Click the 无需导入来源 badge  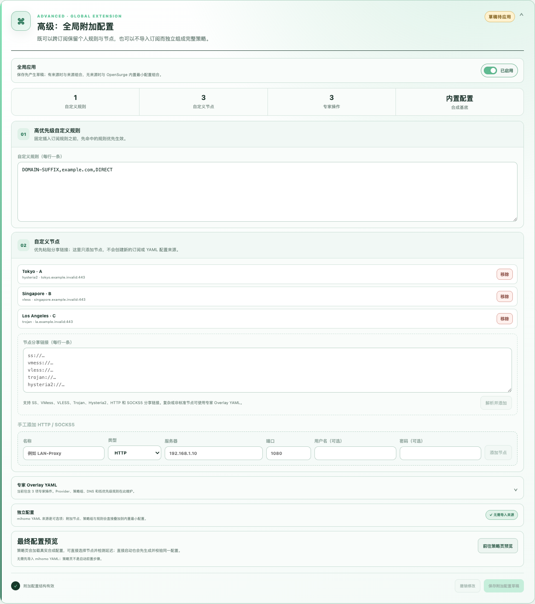(502, 515)
